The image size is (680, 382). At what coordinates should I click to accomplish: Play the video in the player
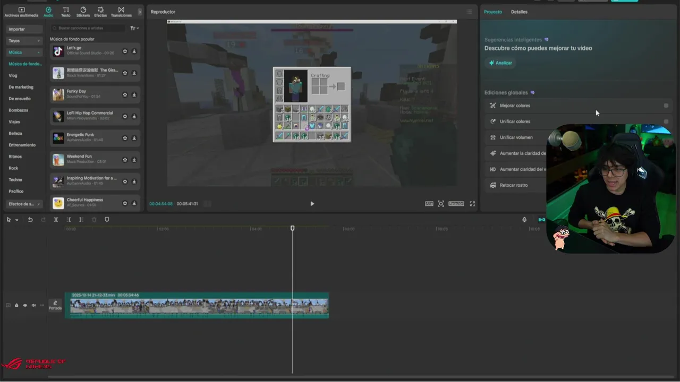312,204
